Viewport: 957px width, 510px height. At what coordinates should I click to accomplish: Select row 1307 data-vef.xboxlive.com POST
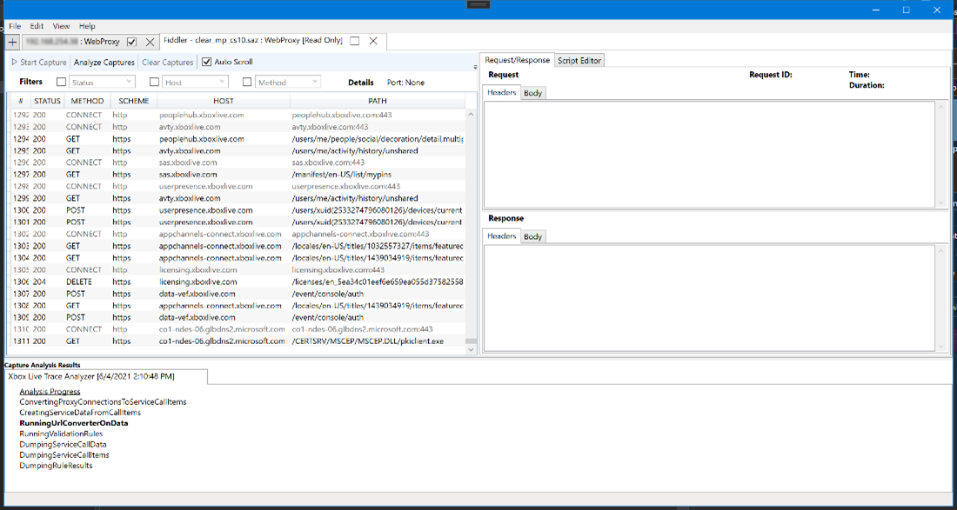(x=238, y=294)
